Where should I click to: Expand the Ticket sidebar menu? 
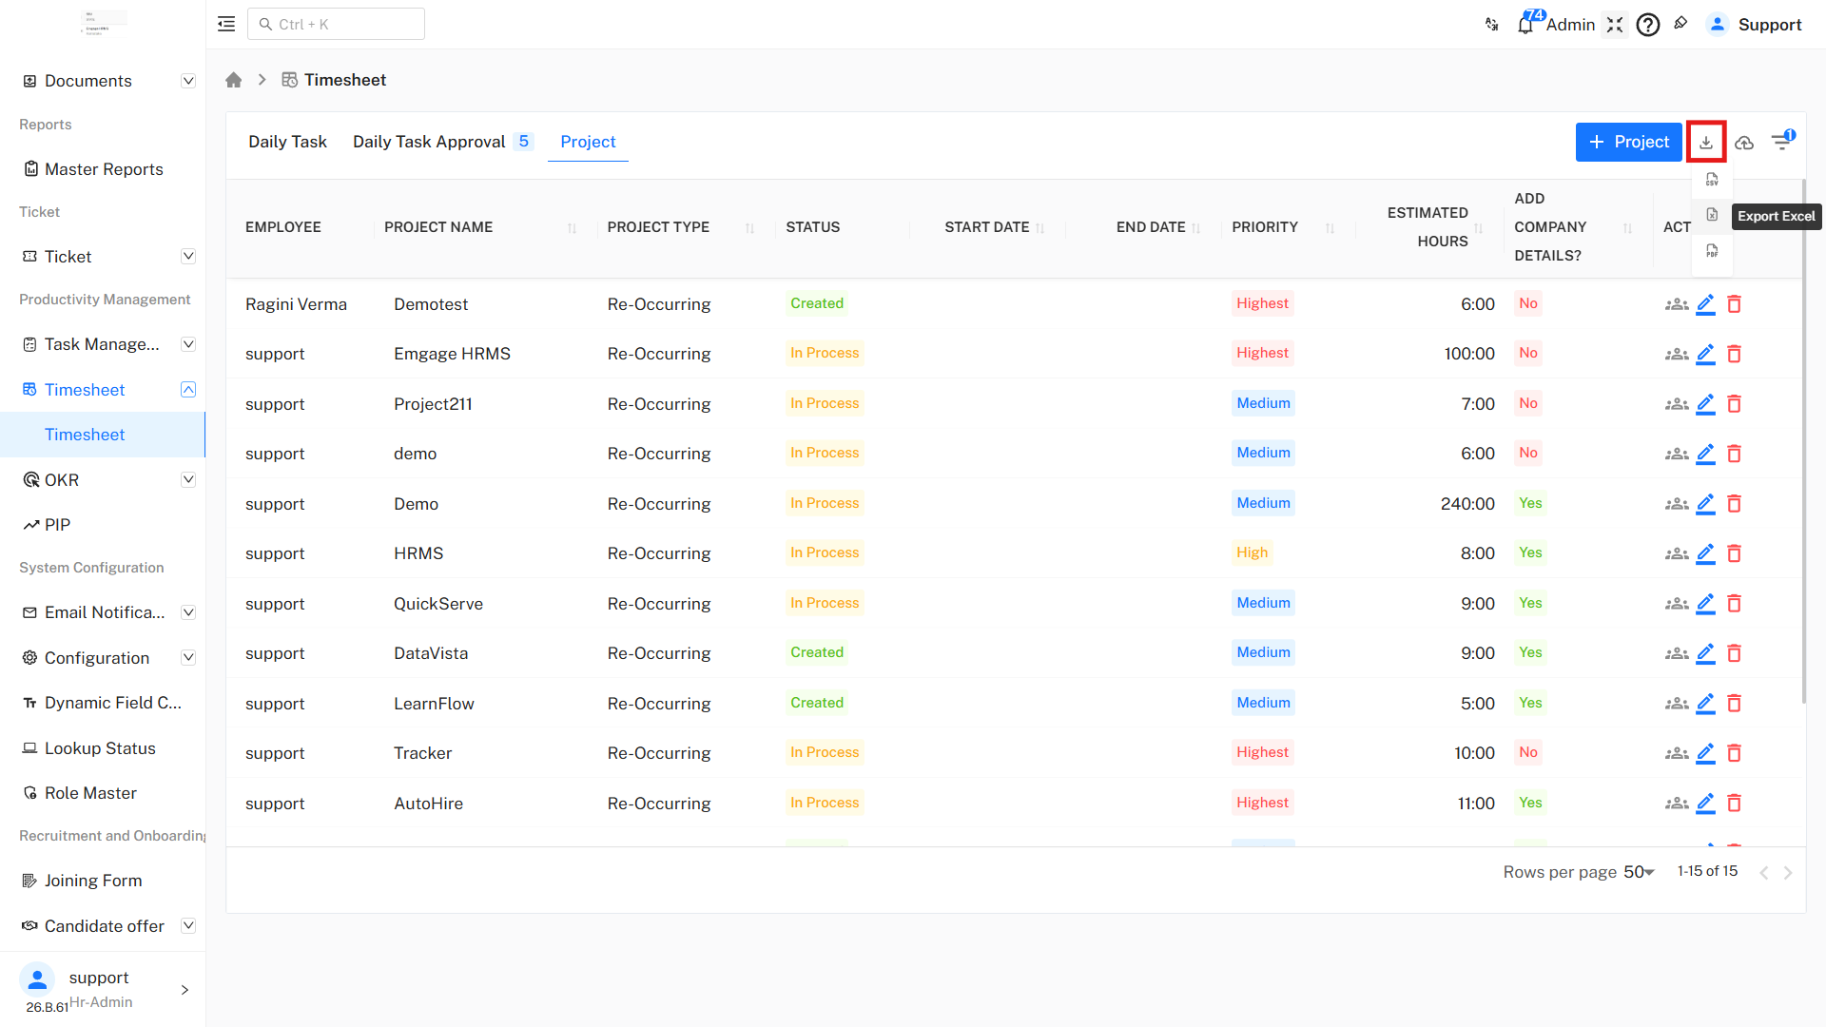pyautogui.click(x=188, y=256)
